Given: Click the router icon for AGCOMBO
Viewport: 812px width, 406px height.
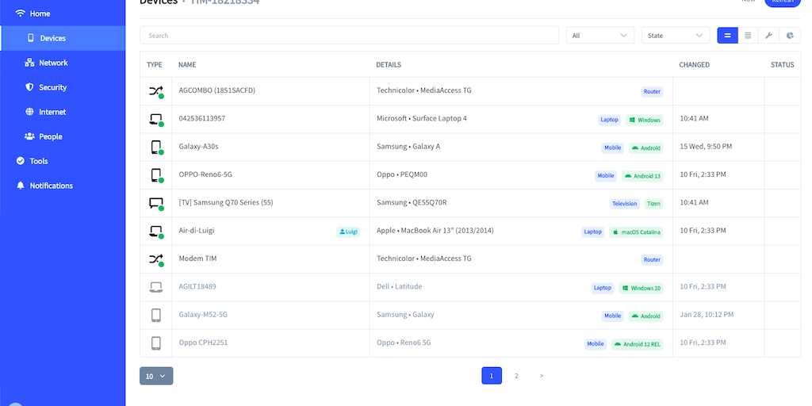Looking at the screenshot, I should (x=156, y=92).
